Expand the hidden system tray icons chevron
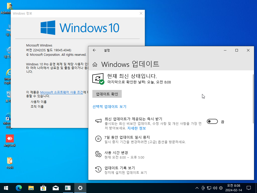The image size is (257, 193). [197, 188]
